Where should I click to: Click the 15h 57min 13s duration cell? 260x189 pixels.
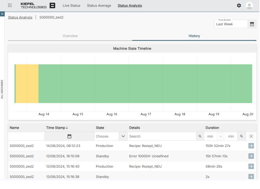(216, 156)
